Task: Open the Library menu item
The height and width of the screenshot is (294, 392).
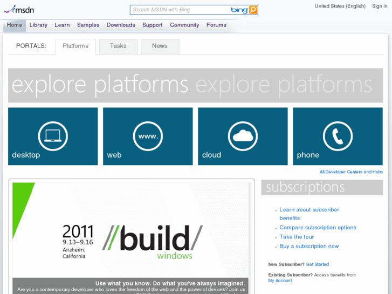Action: click(38, 25)
